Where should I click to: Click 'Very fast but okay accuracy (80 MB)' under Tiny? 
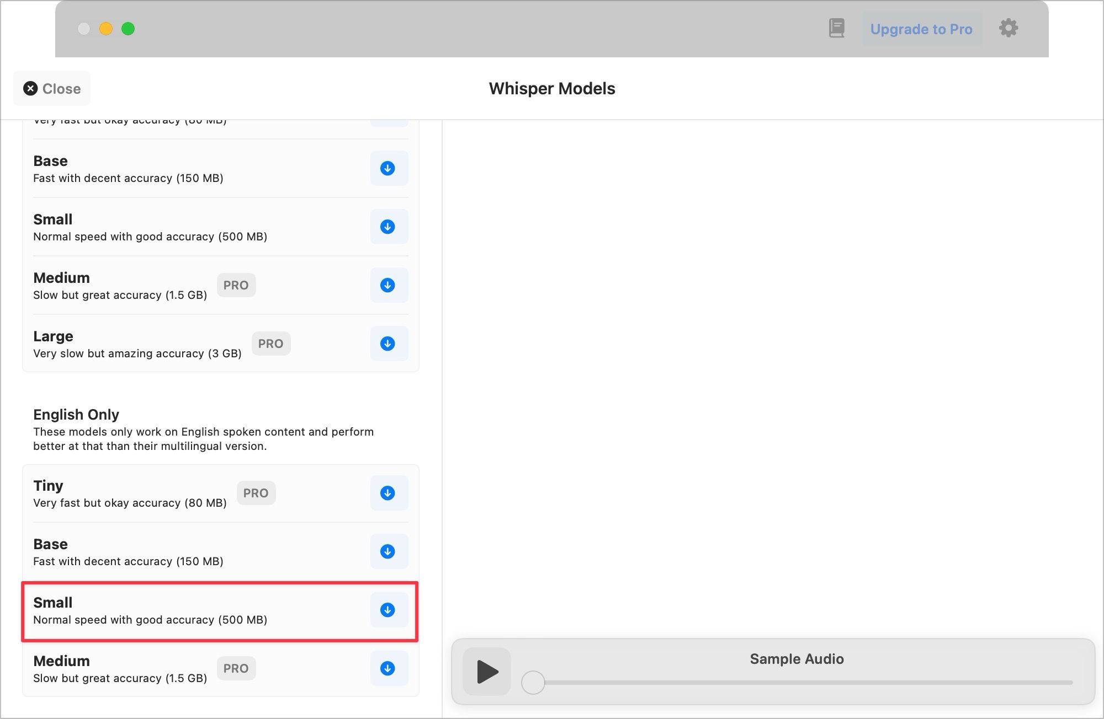[x=130, y=503]
